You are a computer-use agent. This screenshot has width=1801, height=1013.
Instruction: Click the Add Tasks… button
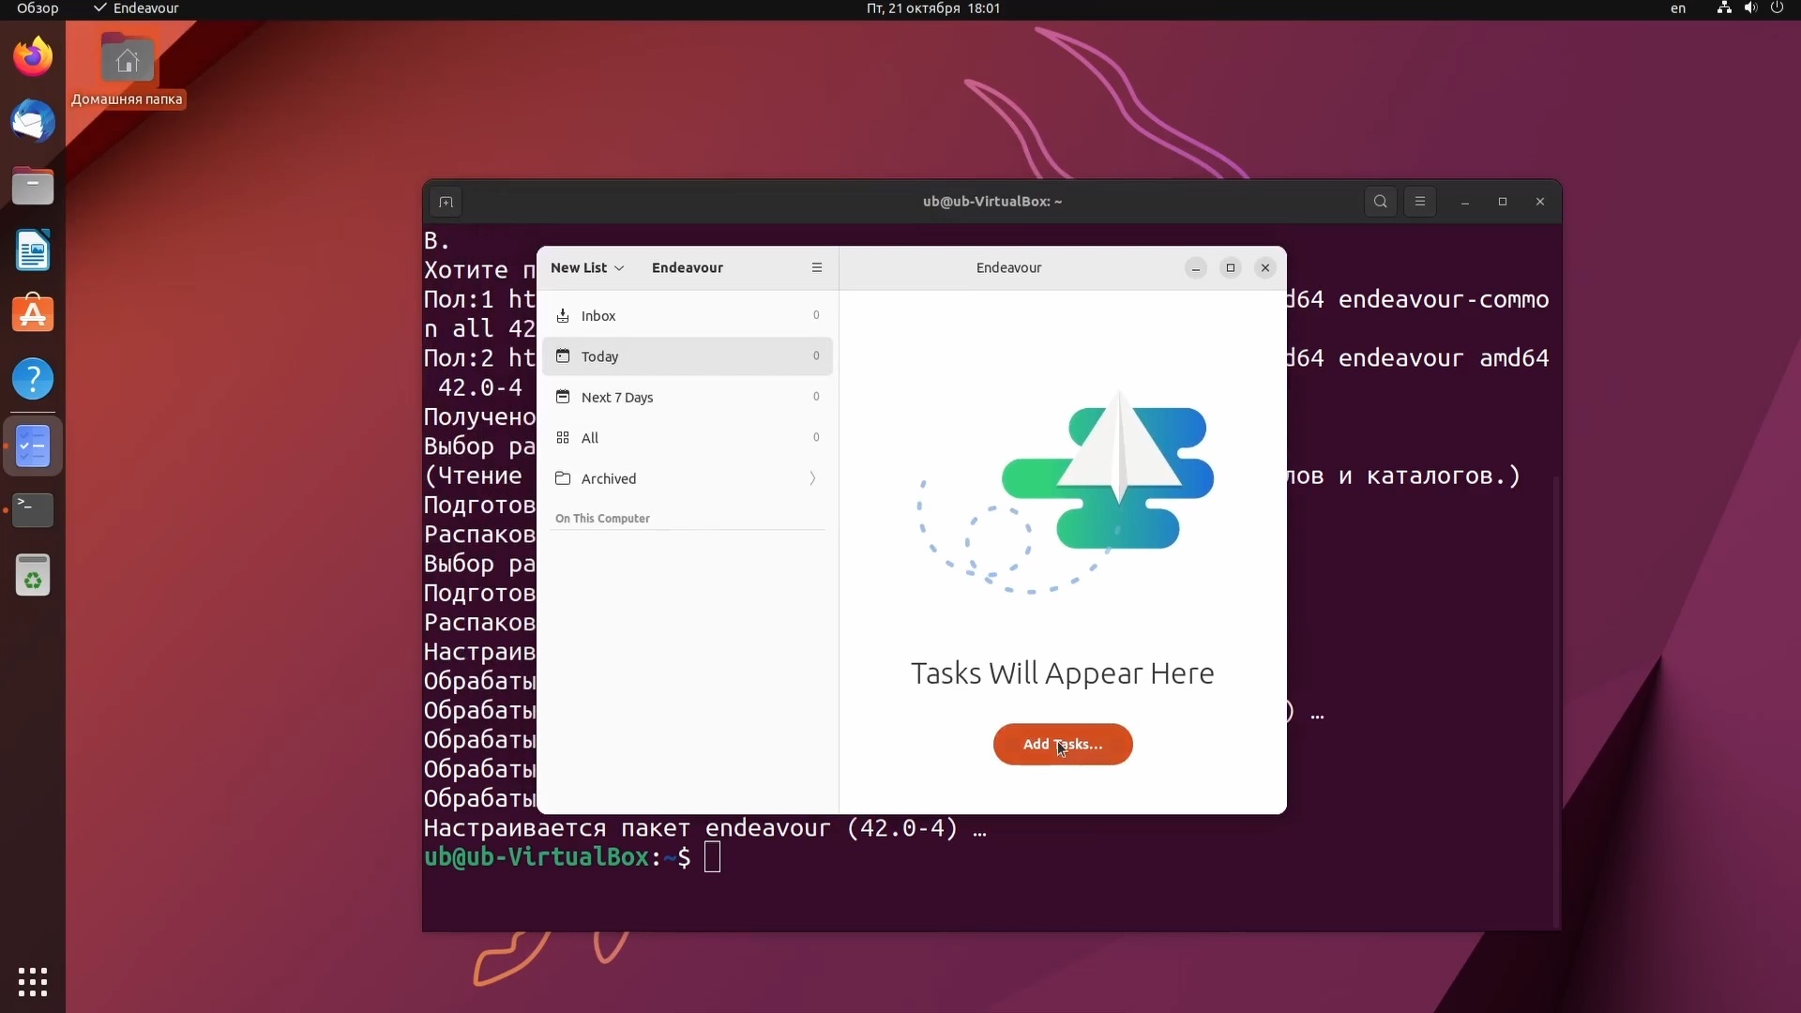coord(1063,744)
